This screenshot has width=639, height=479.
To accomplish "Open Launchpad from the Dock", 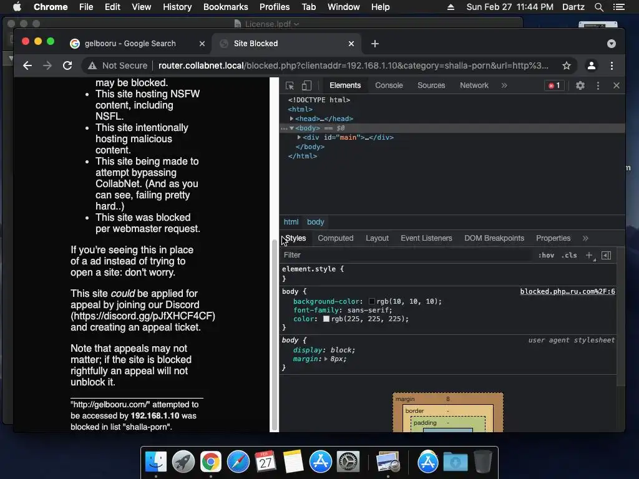I will coord(183,462).
